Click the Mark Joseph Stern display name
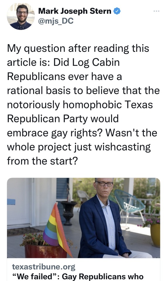Viewport: 167px width, 281px height. [75, 11]
